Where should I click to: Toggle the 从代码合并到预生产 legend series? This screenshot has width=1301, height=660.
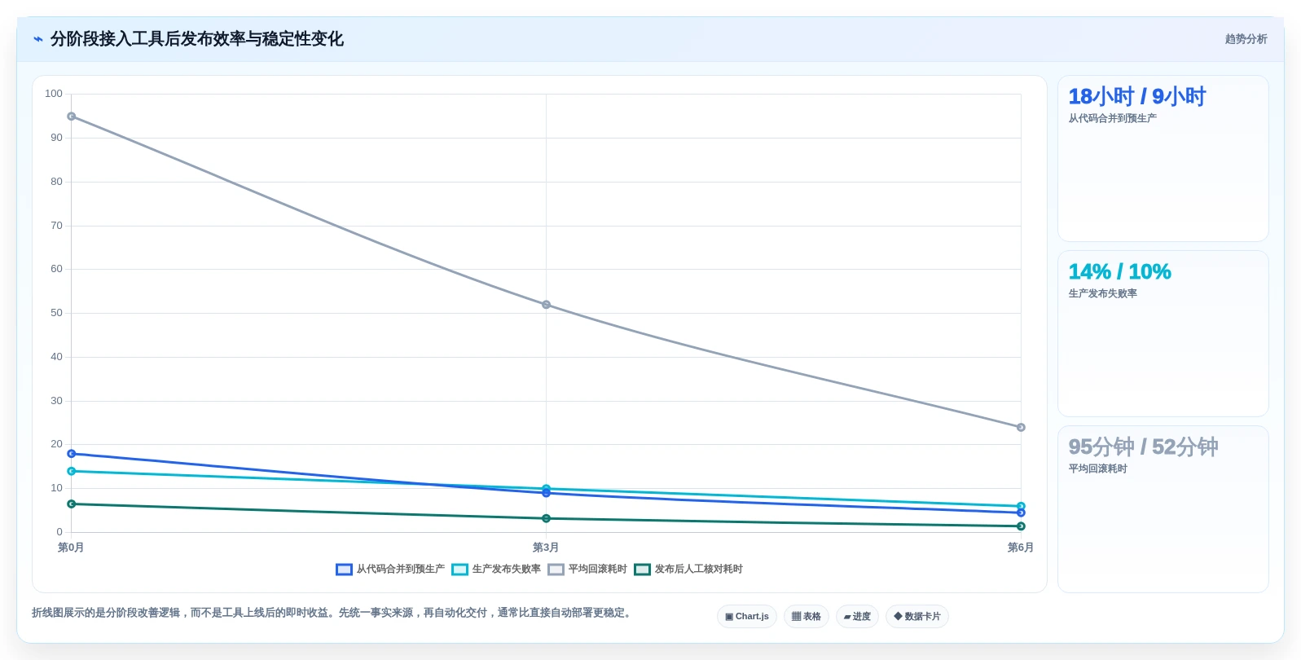point(390,570)
